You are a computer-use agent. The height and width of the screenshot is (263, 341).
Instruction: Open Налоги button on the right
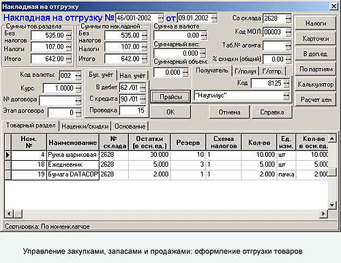point(316,23)
